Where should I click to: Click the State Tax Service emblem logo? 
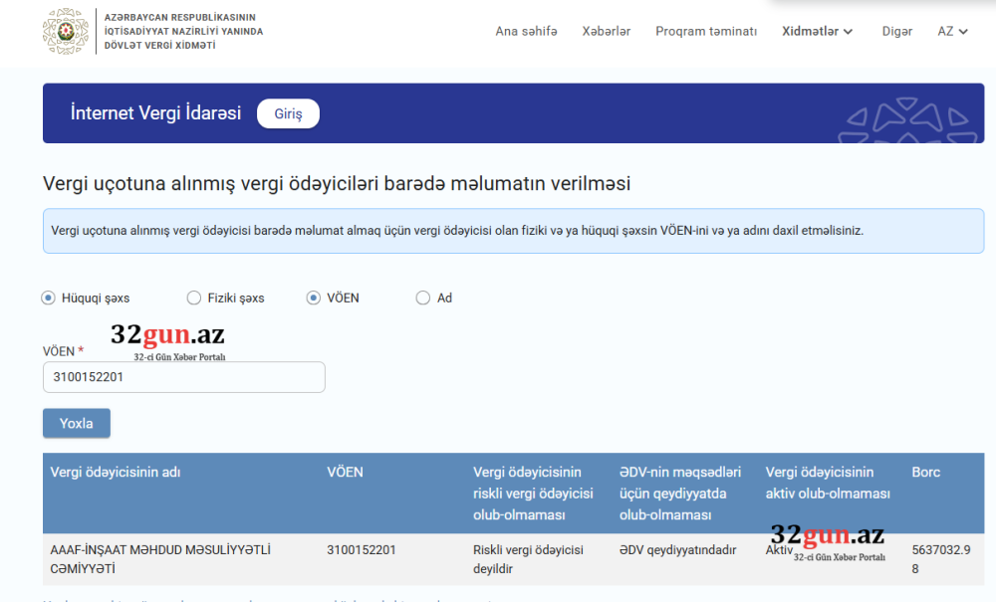tap(66, 31)
